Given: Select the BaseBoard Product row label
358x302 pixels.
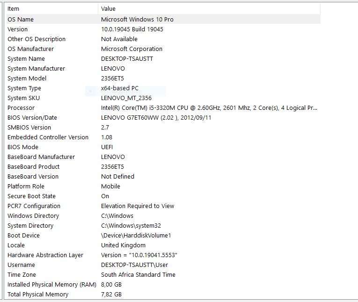Looking at the screenshot, I should (x=34, y=166).
